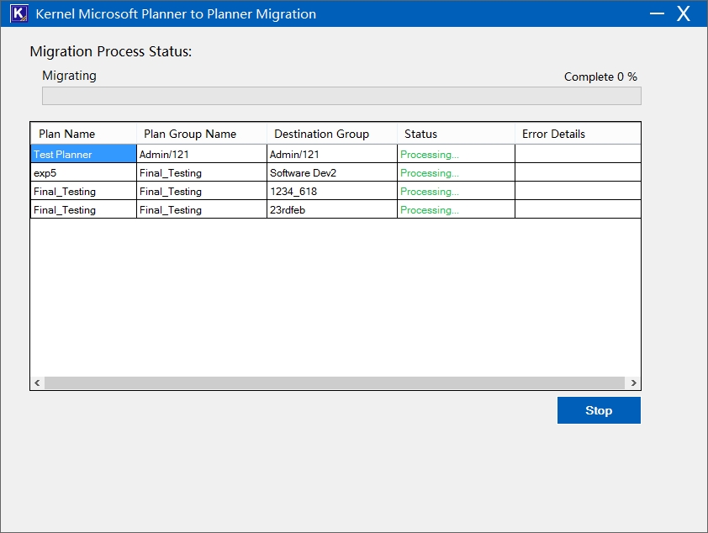The image size is (708, 533).
Task: Minimize the migration window
Action: pyautogui.click(x=657, y=14)
